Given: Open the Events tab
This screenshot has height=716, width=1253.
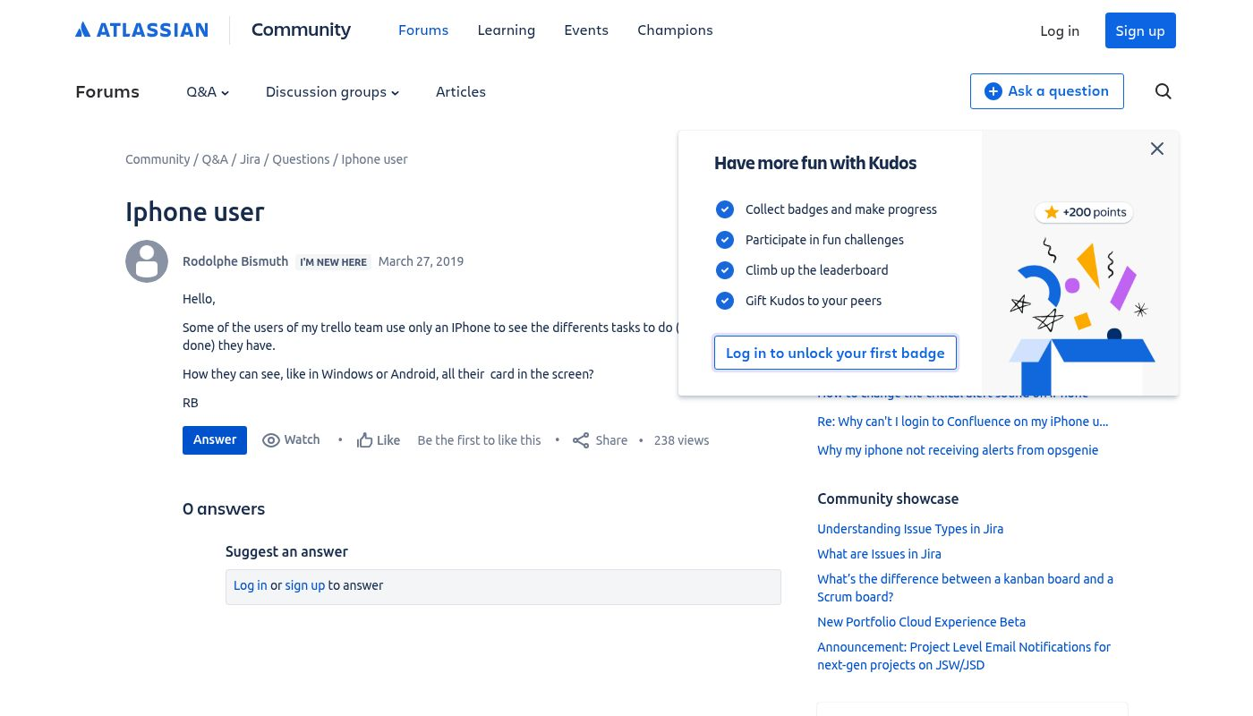Looking at the screenshot, I should tap(585, 30).
